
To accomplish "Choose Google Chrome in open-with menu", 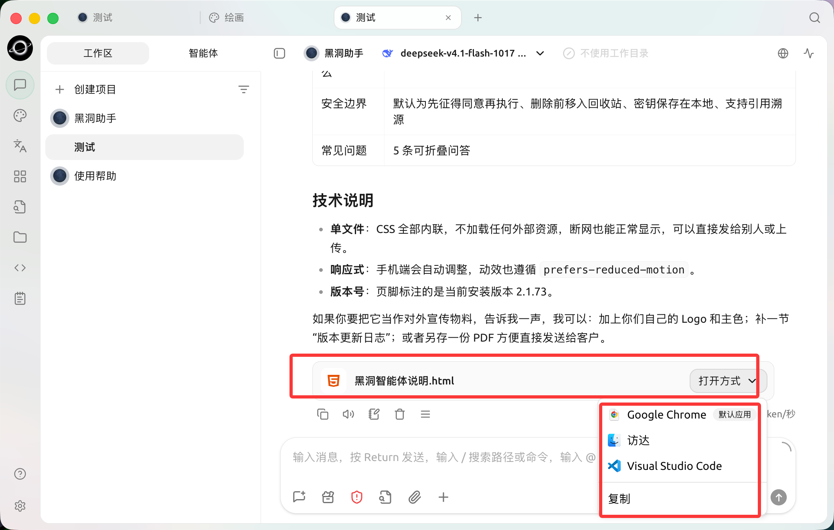I will [682, 415].
